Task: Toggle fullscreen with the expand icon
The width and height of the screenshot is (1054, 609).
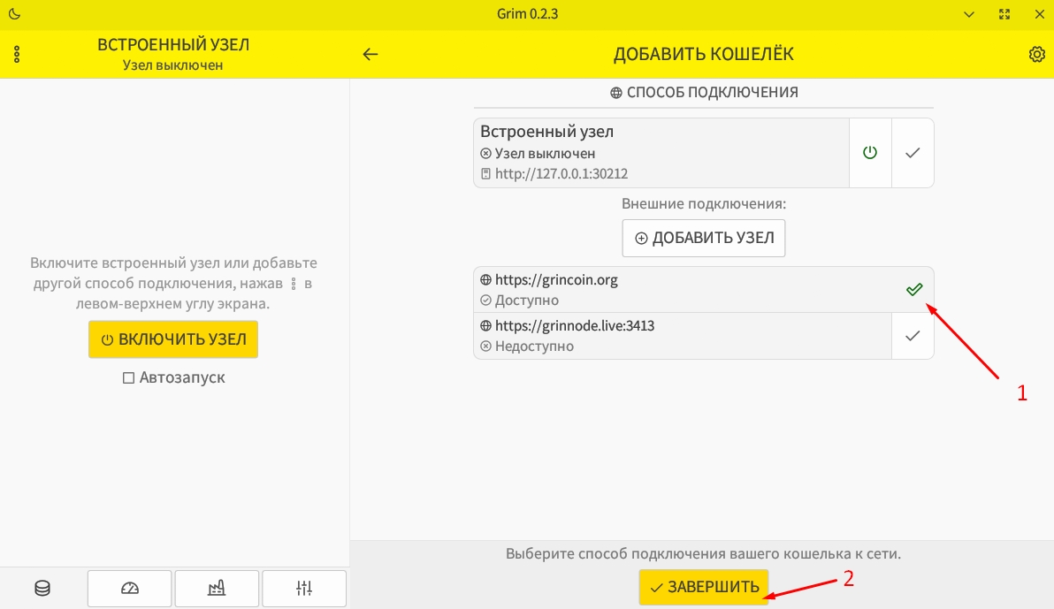Action: point(1004,14)
